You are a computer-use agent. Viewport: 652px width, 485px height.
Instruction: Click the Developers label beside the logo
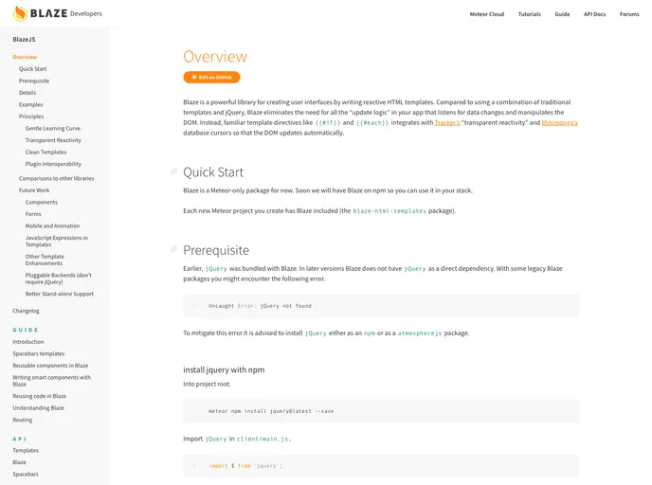86,13
